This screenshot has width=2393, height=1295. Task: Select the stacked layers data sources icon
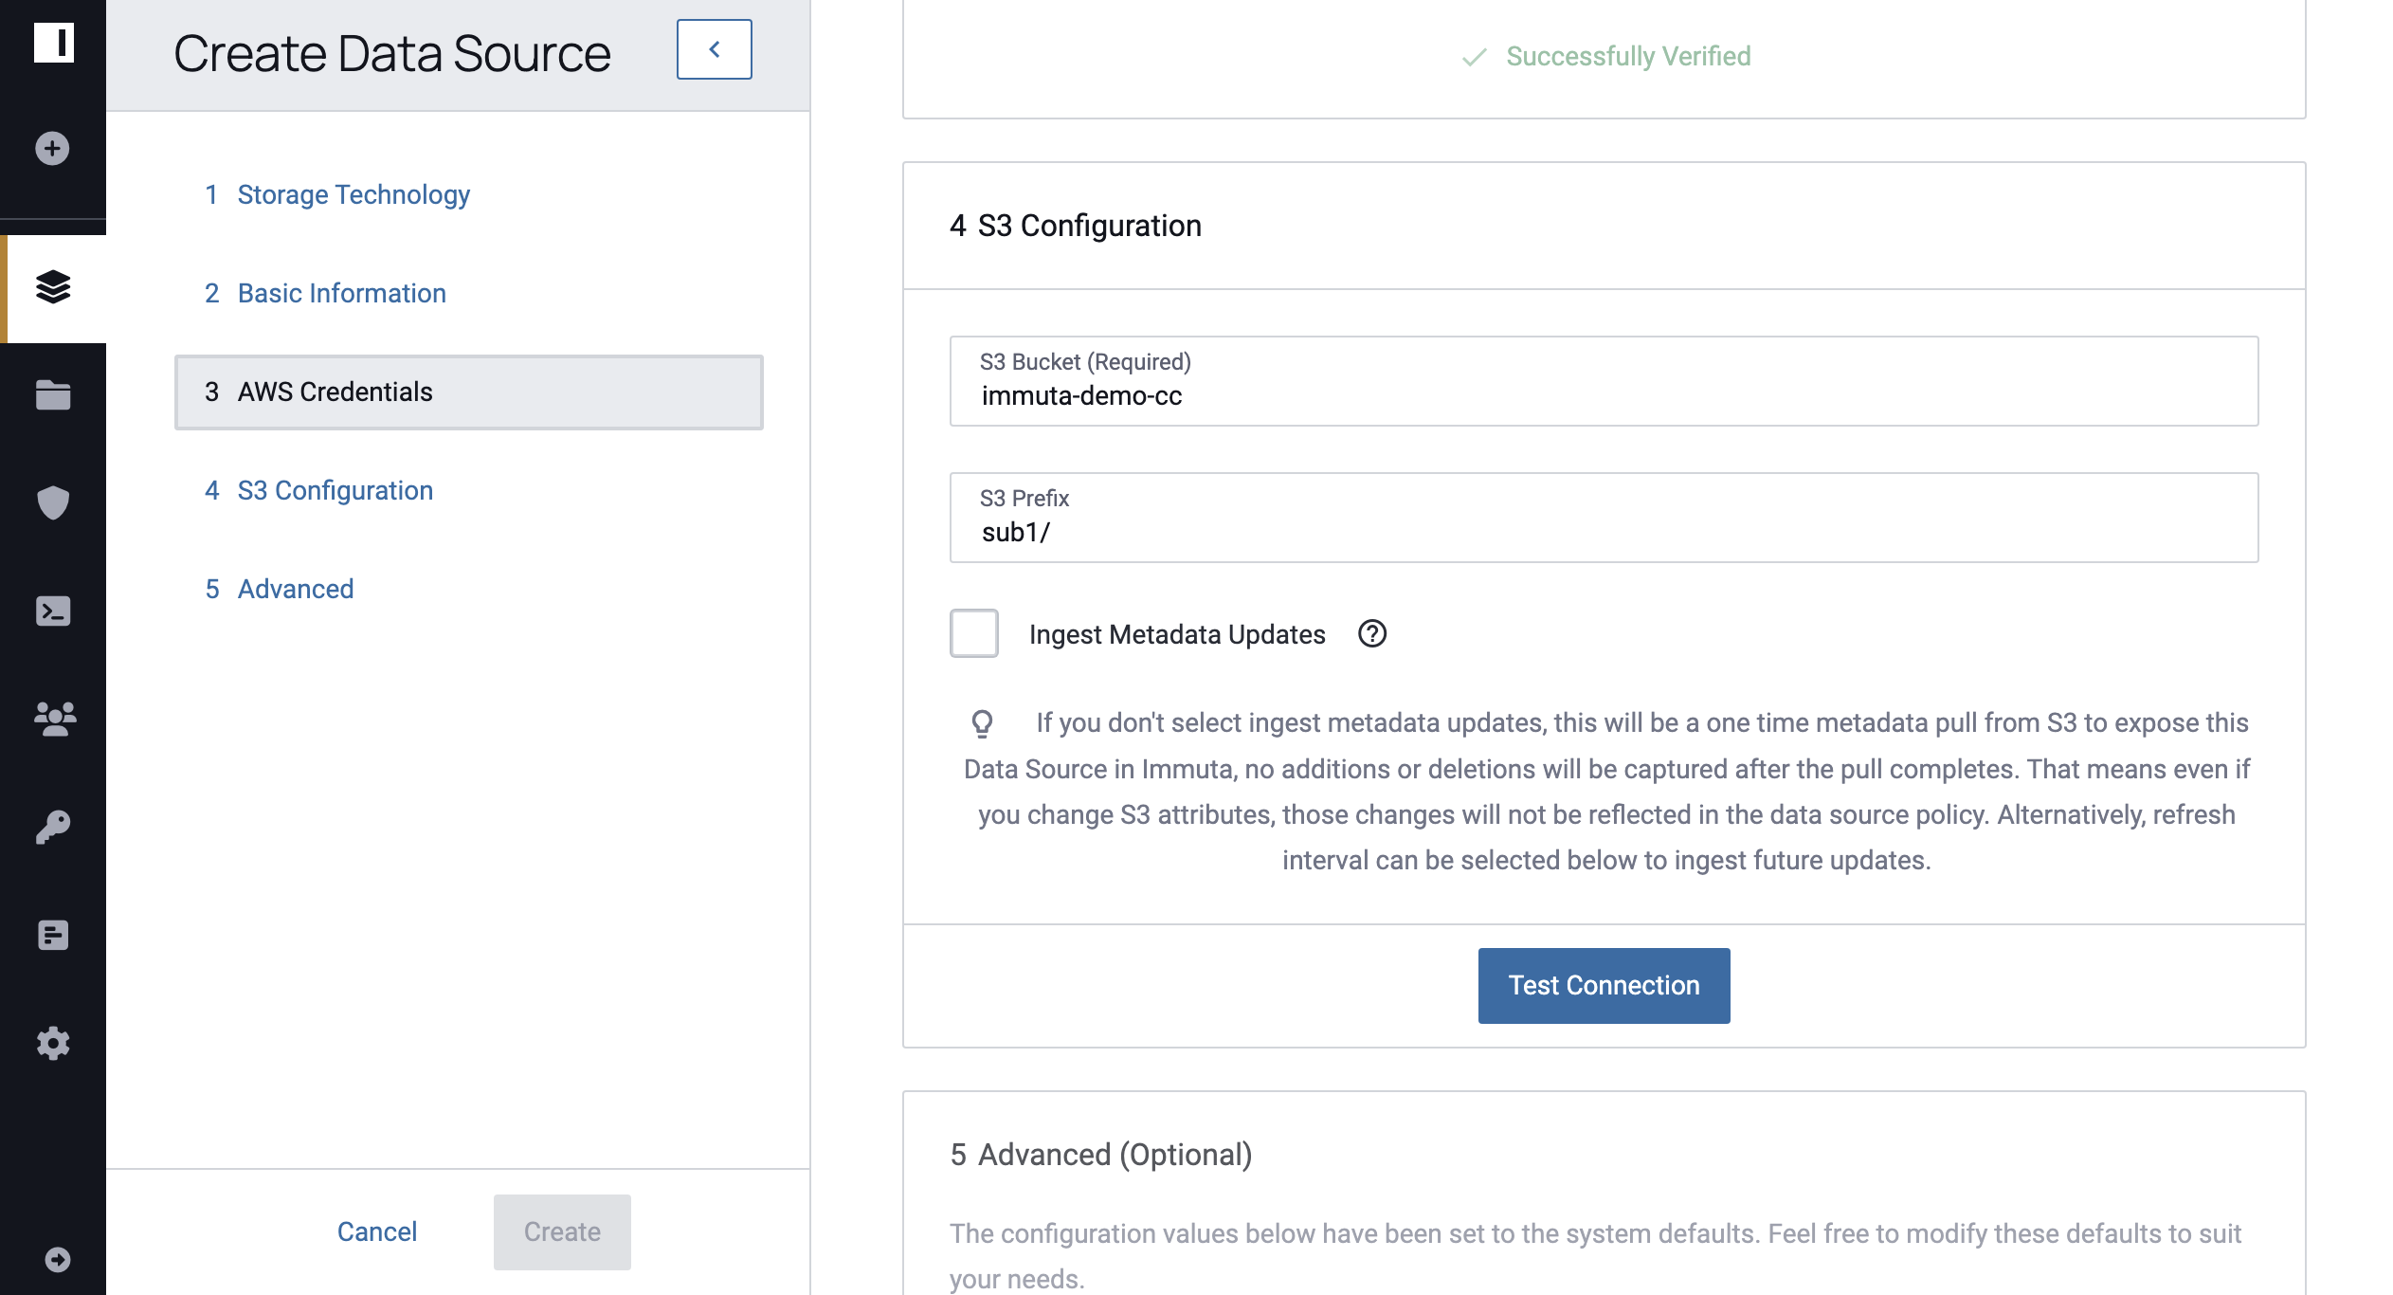[x=53, y=286]
